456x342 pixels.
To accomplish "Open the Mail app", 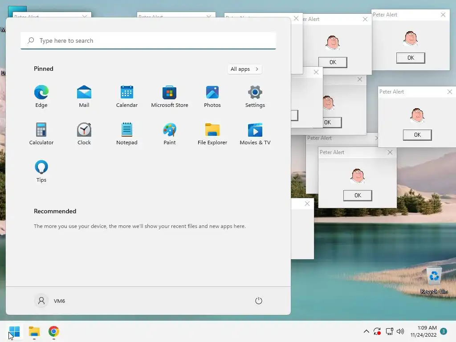I will coord(84,97).
